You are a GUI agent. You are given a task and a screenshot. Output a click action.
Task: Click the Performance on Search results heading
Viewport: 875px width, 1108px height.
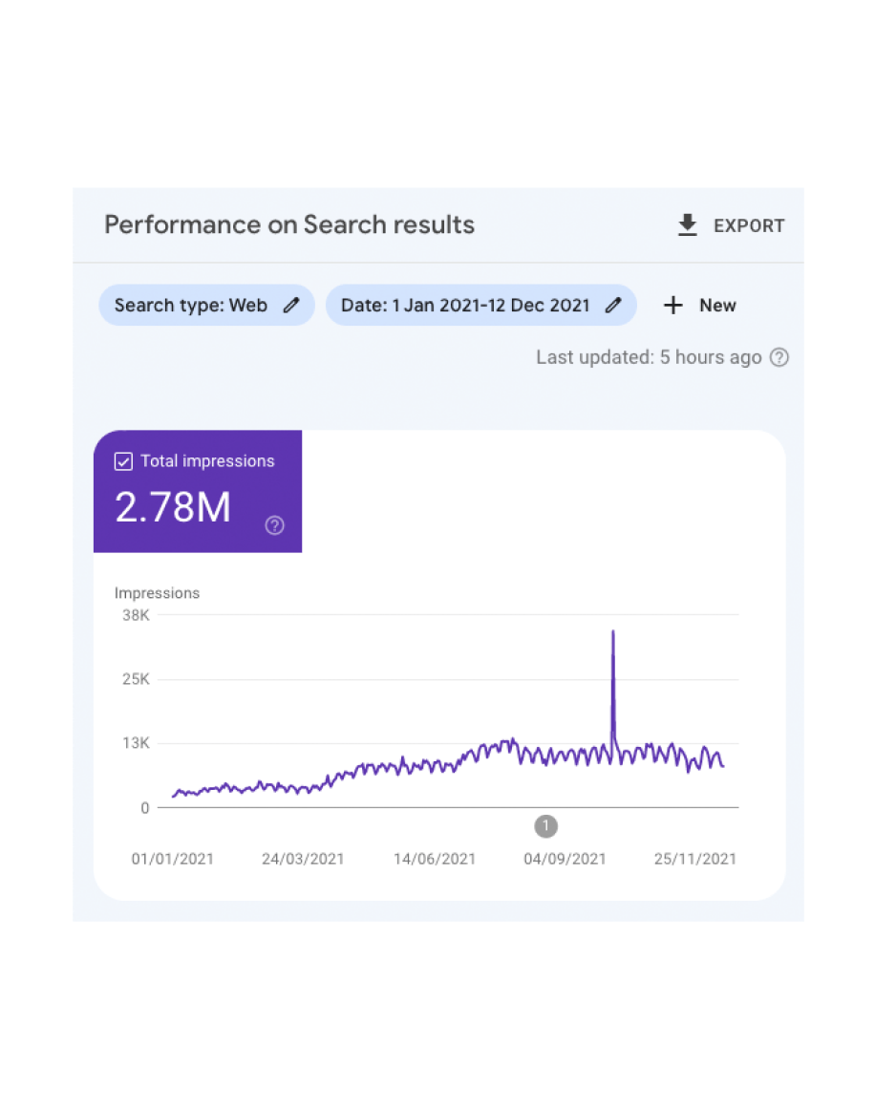tap(289, 224)
